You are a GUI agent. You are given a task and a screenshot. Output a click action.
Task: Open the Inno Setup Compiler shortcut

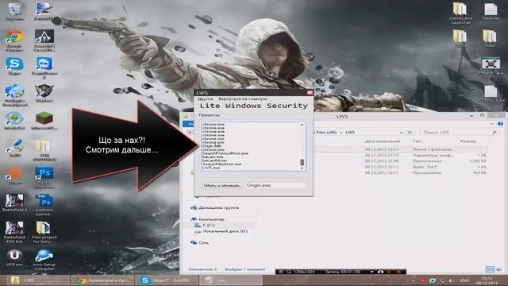click(x=44, y=260)
